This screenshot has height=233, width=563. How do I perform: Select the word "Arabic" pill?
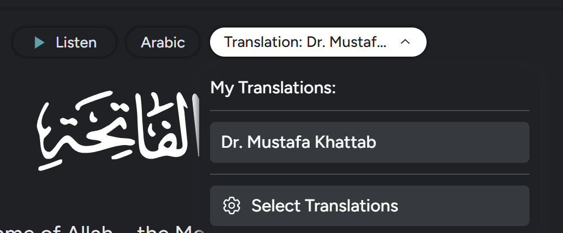(163, 43)
